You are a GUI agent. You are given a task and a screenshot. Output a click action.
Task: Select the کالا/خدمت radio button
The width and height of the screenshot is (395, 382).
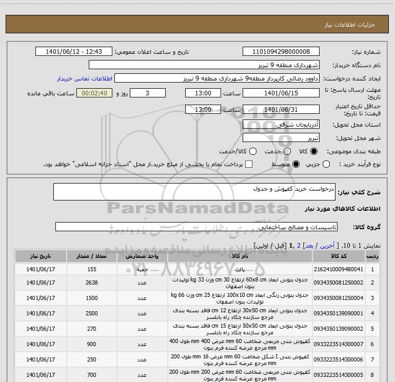pyautogui.click(x=253, y=151)
